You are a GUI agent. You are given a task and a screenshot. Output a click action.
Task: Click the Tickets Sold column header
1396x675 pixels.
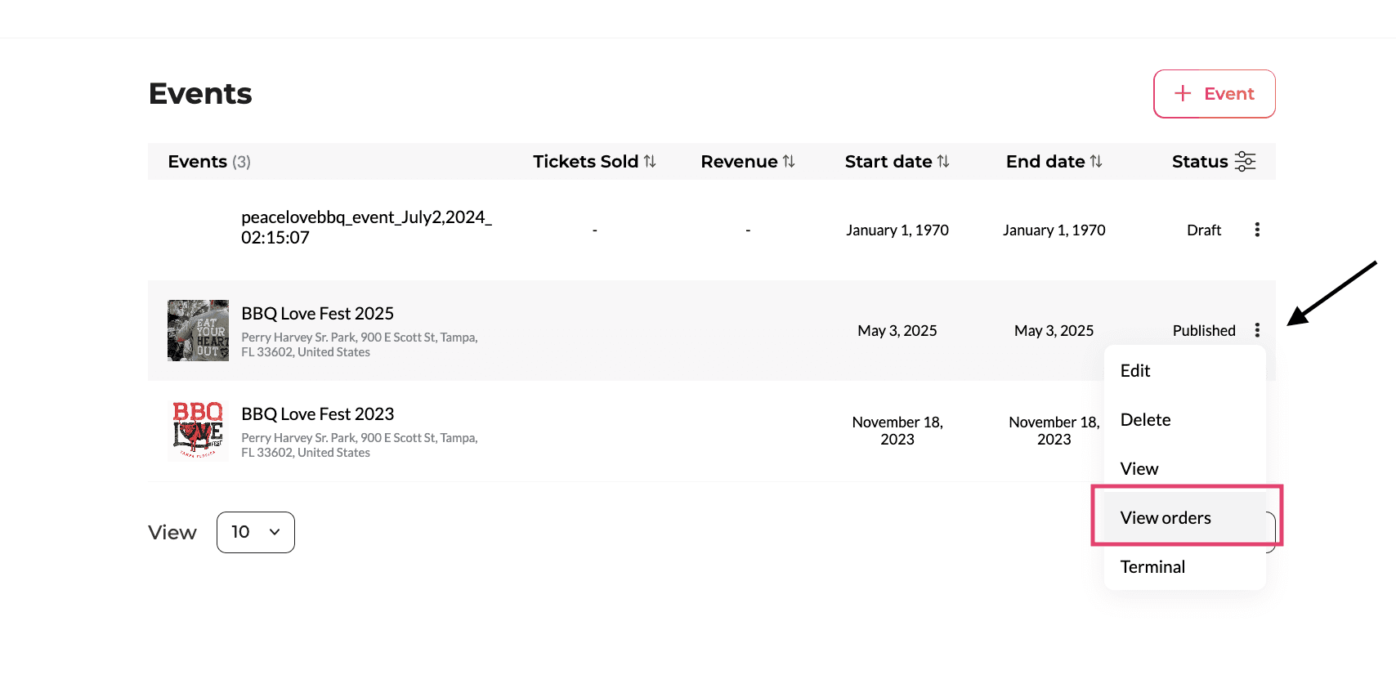point(585,162)
